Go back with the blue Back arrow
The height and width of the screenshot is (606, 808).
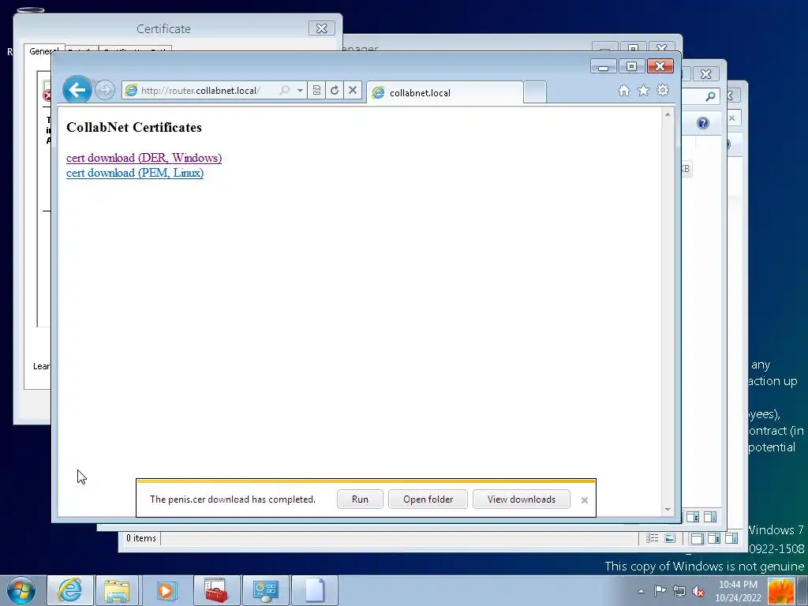(x=77, y=90)
